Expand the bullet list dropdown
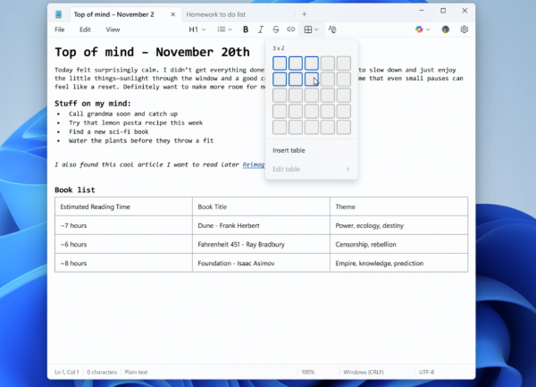The image size is (536, 387). click(224, 29)
